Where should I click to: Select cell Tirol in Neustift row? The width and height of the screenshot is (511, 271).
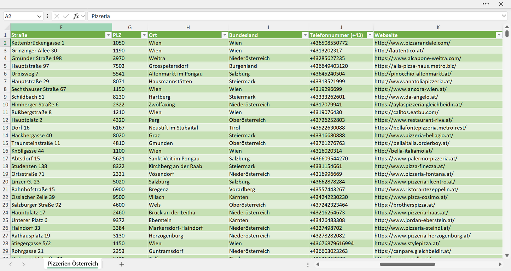tap(268, 128)
